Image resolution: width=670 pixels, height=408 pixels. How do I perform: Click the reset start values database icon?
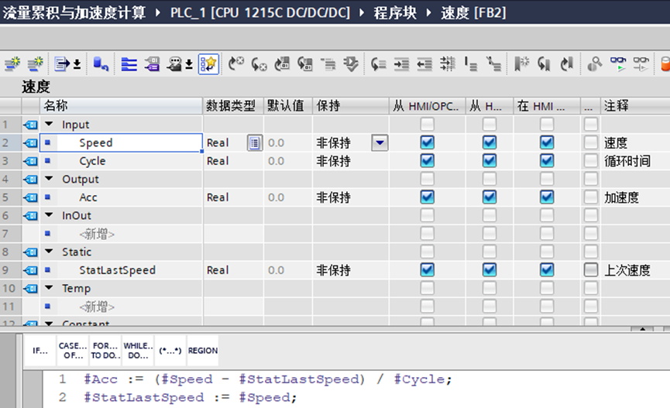[x=101, y=64]
